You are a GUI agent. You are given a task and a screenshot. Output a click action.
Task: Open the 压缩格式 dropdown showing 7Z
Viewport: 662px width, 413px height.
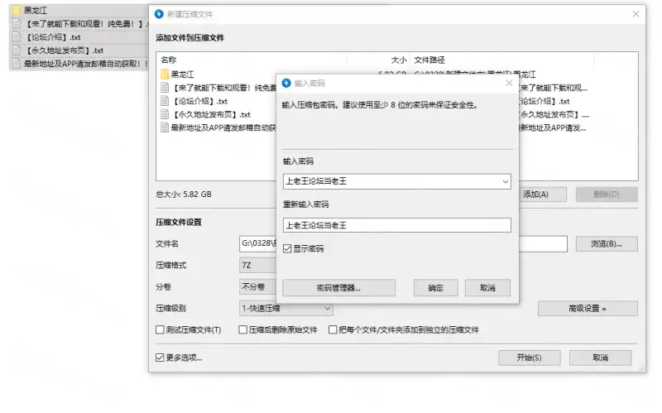[257, 265]
